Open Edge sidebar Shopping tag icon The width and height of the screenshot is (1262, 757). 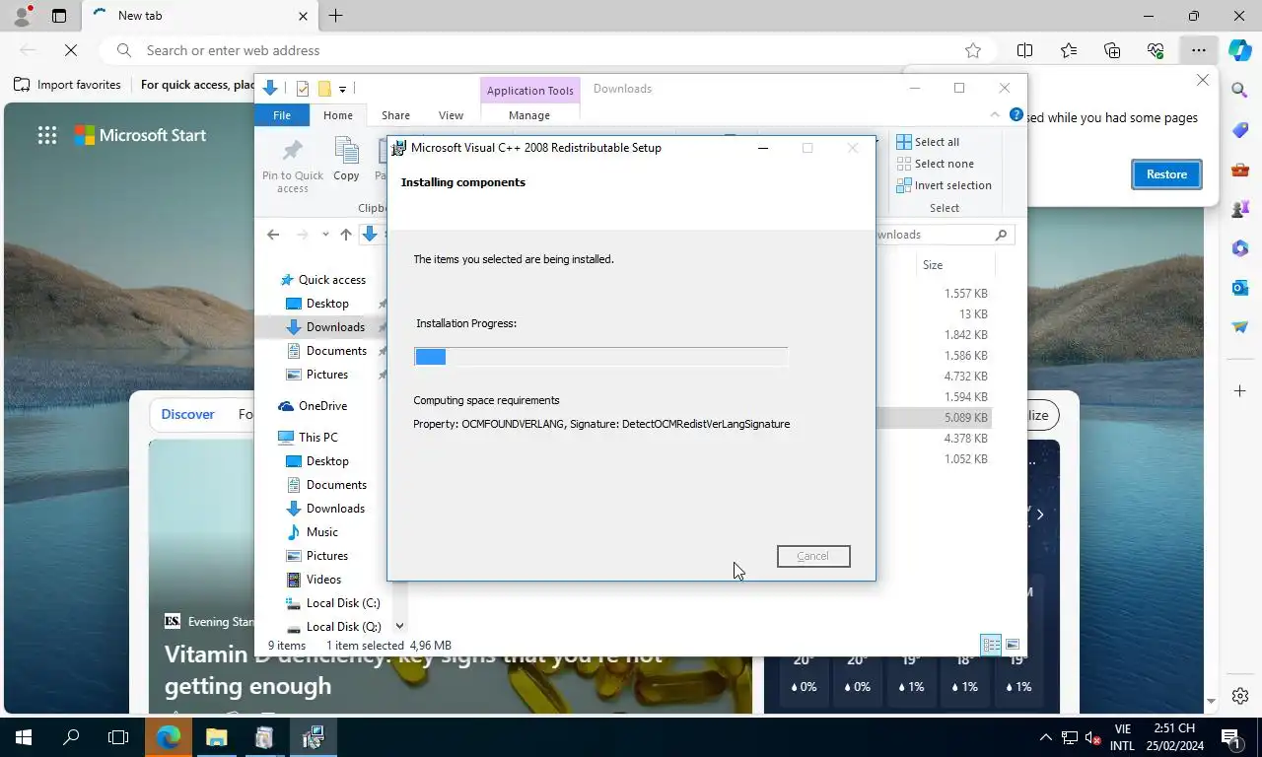coord(1240,130)
